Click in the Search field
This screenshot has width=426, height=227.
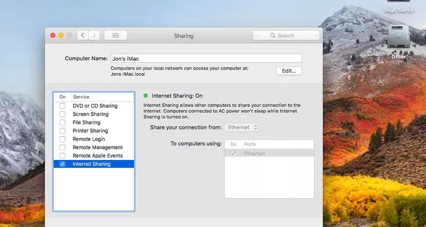(286, 35)
